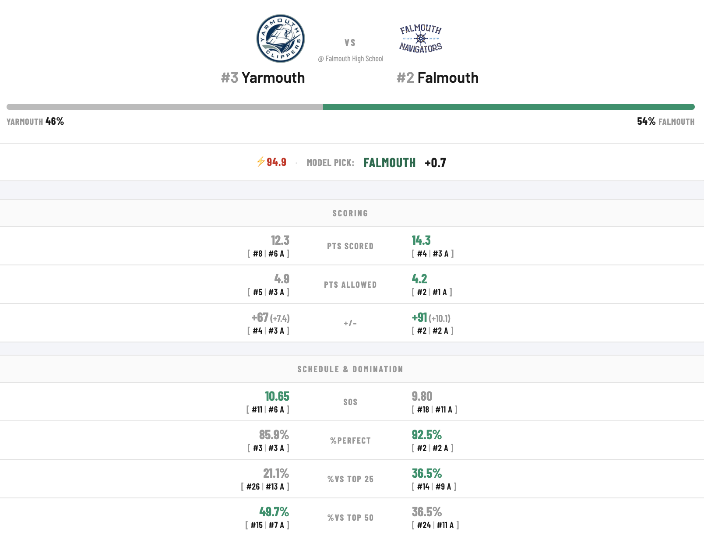This screenshot has height=536, width=704.
Task: Click the Yarmouth 46% win probability label
Action: pyautogui.click(x=35, y=121)
